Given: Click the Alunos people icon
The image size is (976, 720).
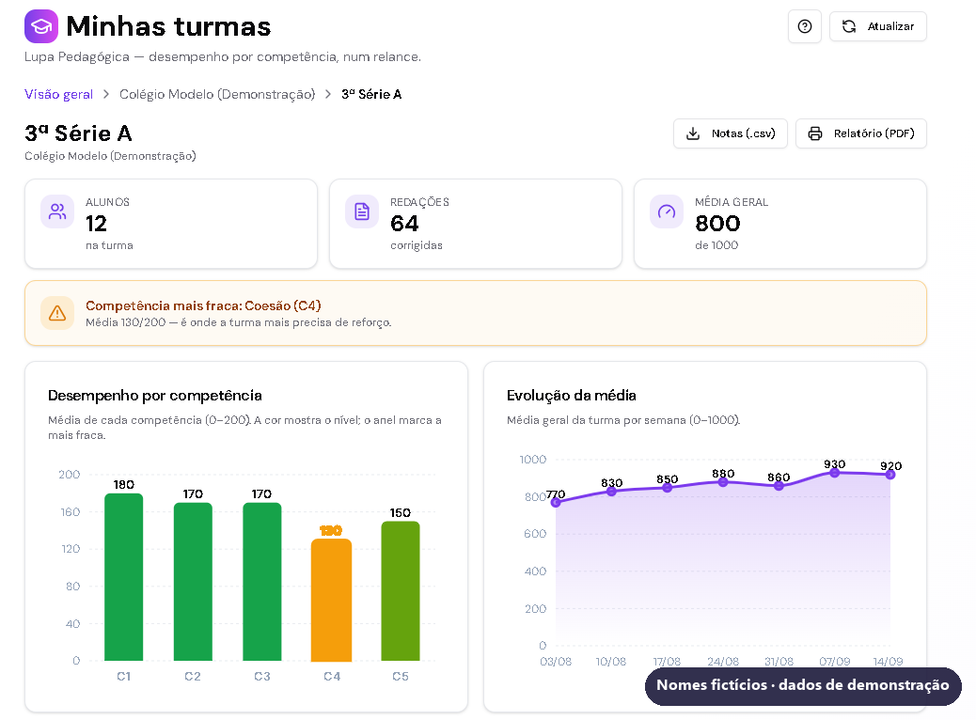Looking at the screenshot, I should pyautogui.click(x=57, y=211).
